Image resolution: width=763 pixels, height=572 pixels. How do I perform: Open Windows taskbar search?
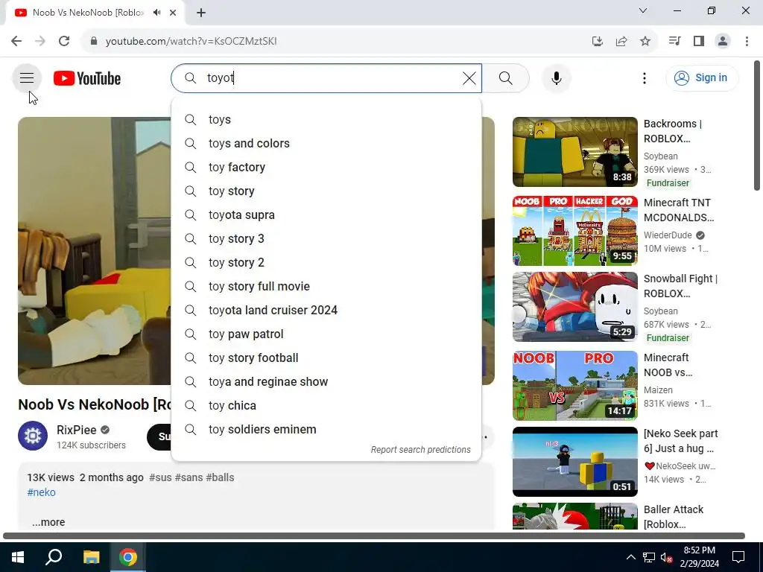(54, 557)
